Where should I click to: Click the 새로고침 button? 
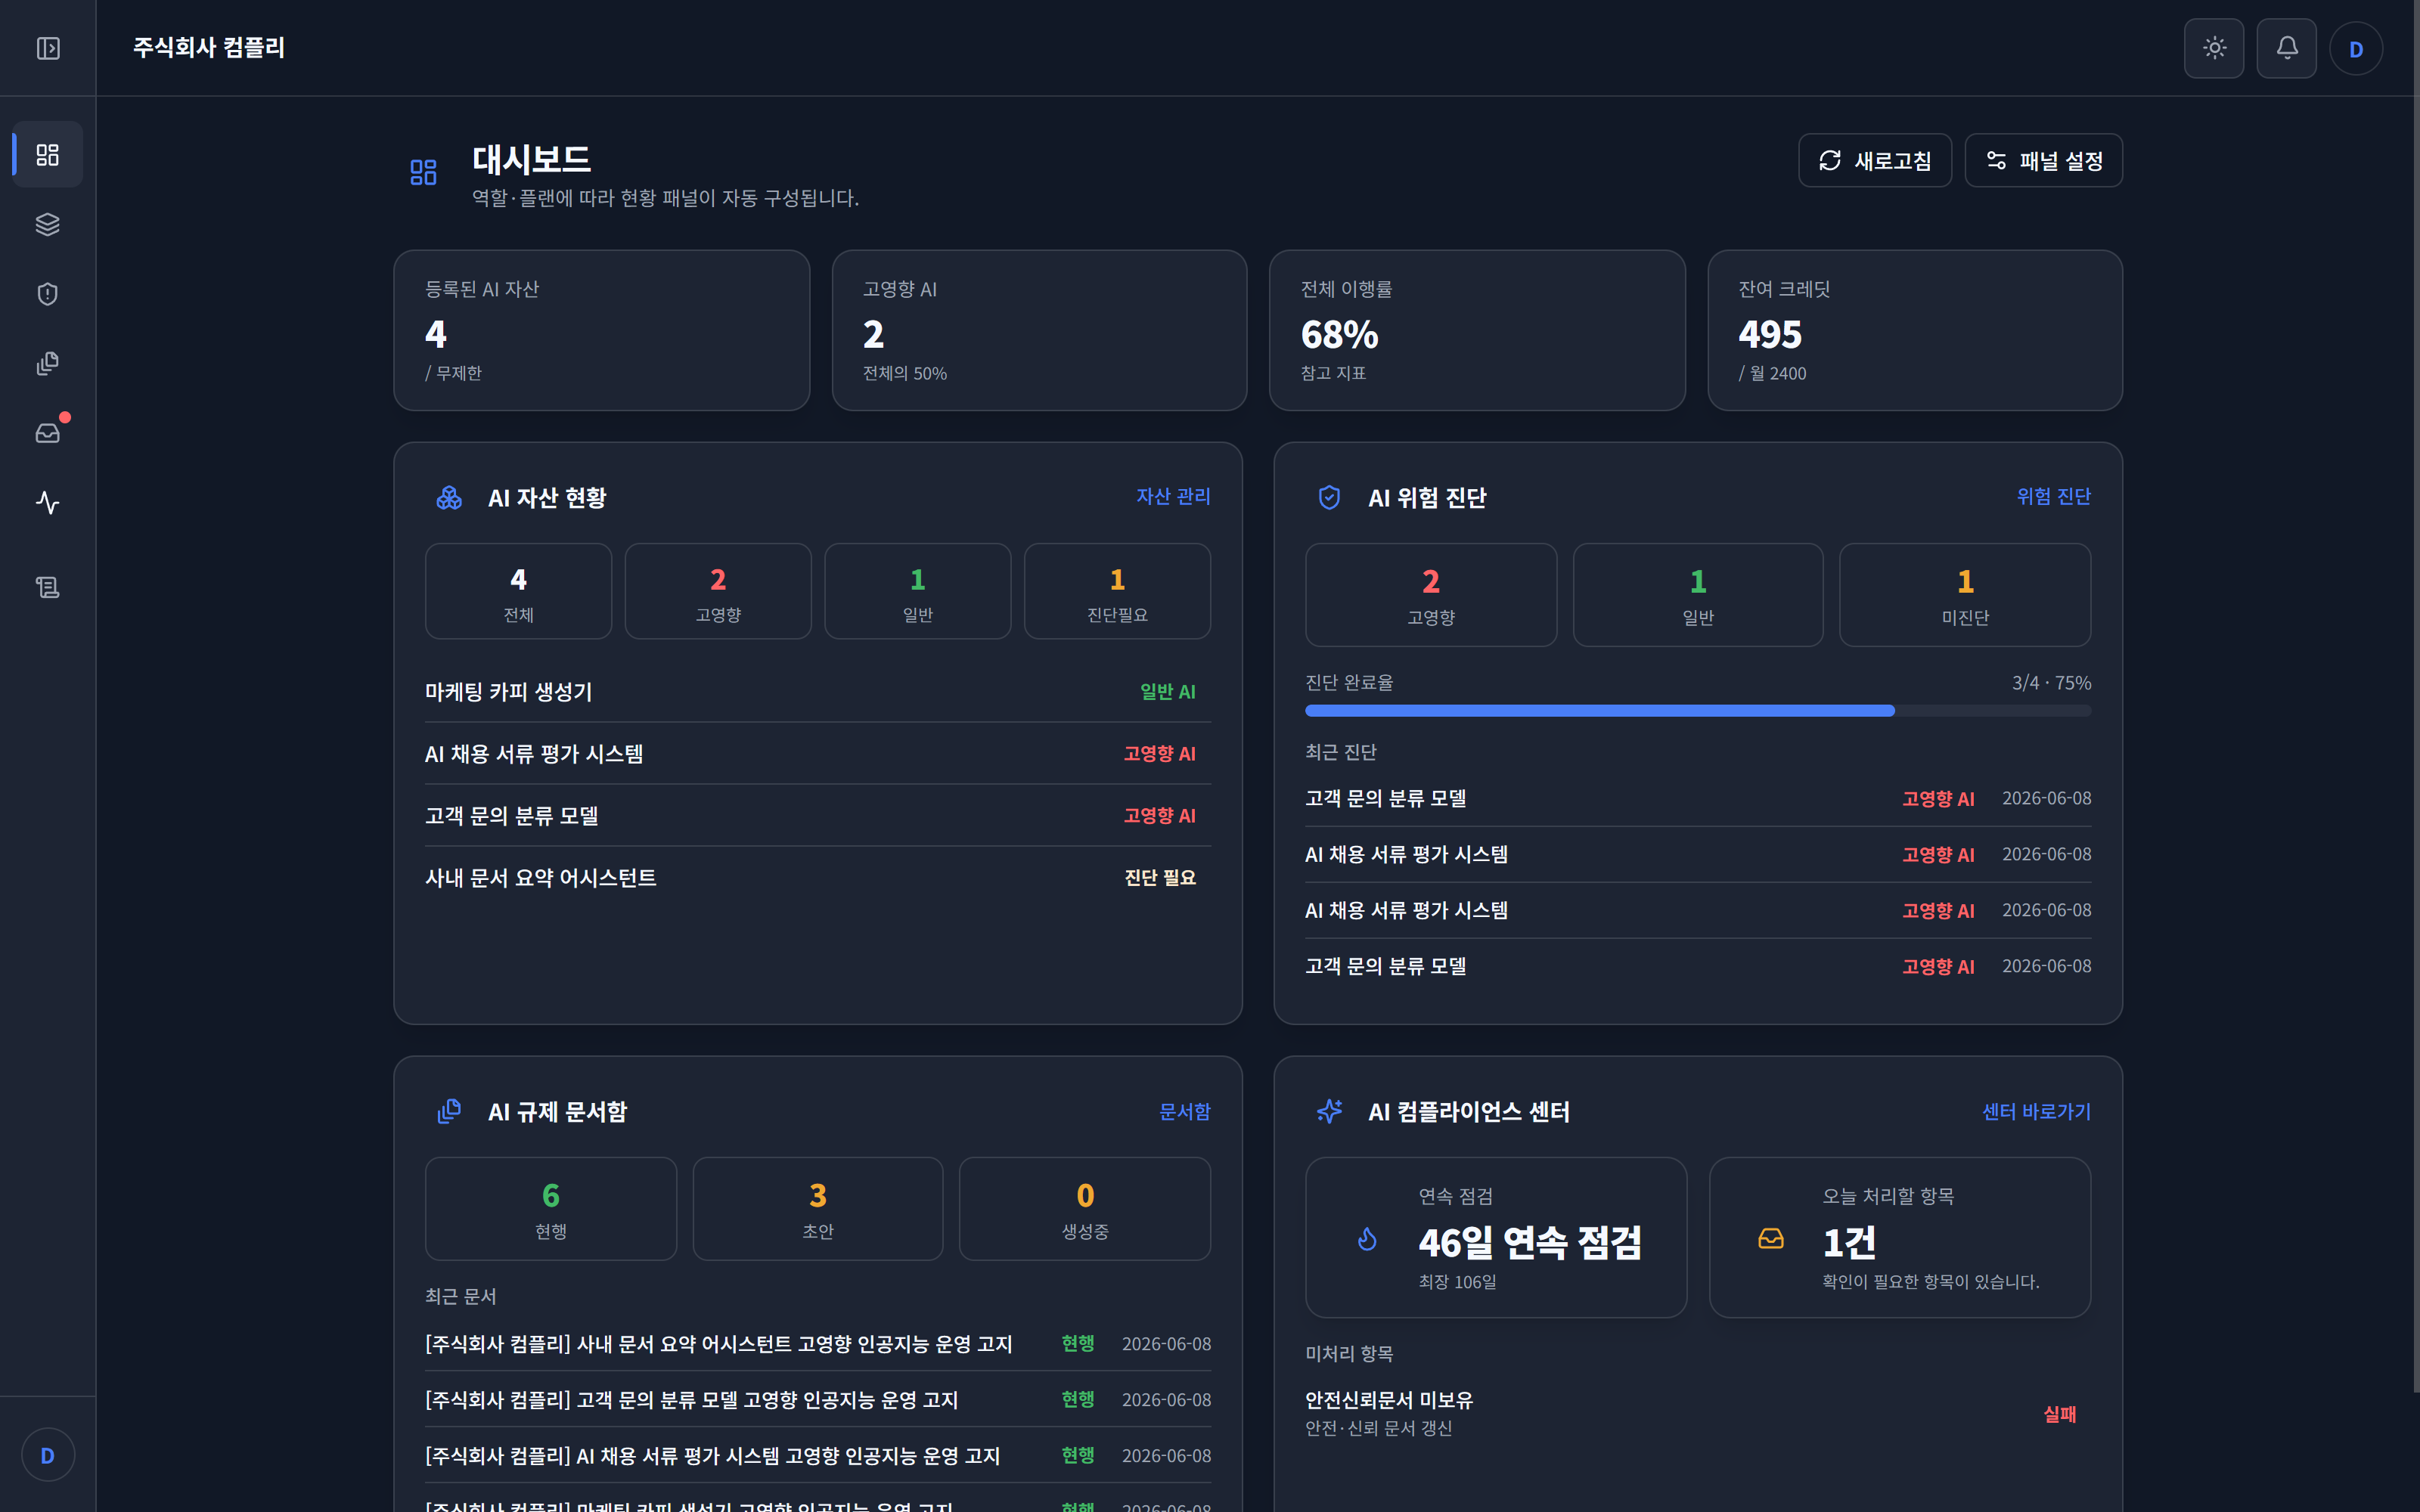click(x=1874, y=160)
